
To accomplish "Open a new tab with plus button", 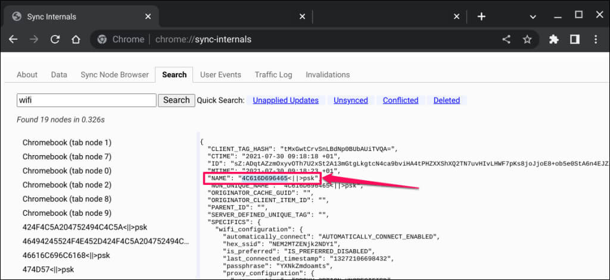I will [x=481, y=16].
